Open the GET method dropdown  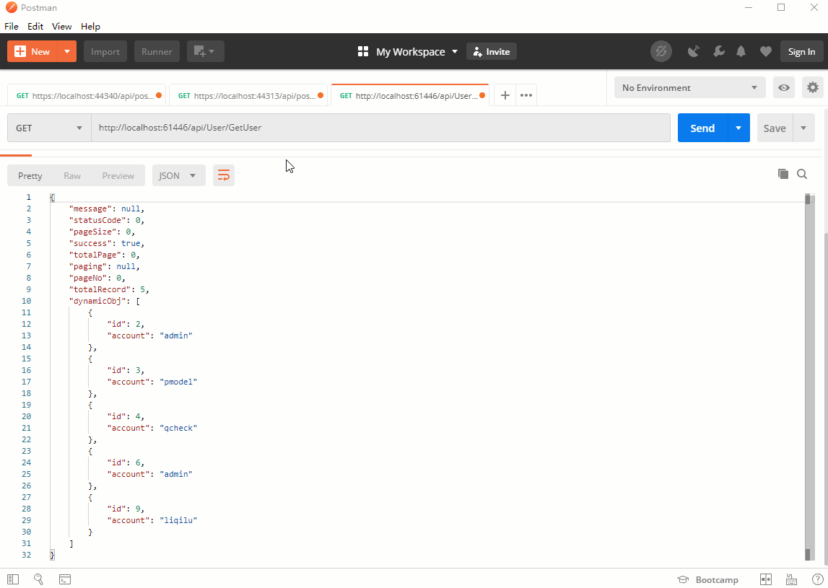pos(48,127)
